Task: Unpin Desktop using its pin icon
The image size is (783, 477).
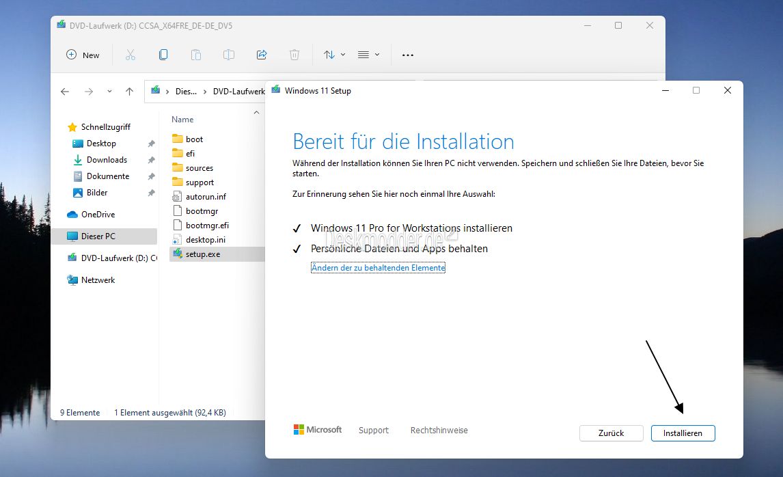Action: [x=151, y=144]
